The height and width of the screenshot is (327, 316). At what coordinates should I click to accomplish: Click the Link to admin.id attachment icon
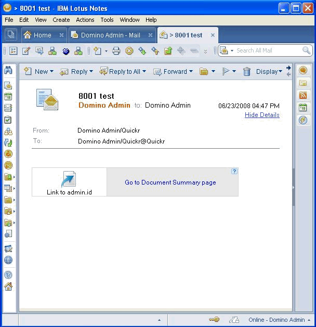[x=69, y=179]
